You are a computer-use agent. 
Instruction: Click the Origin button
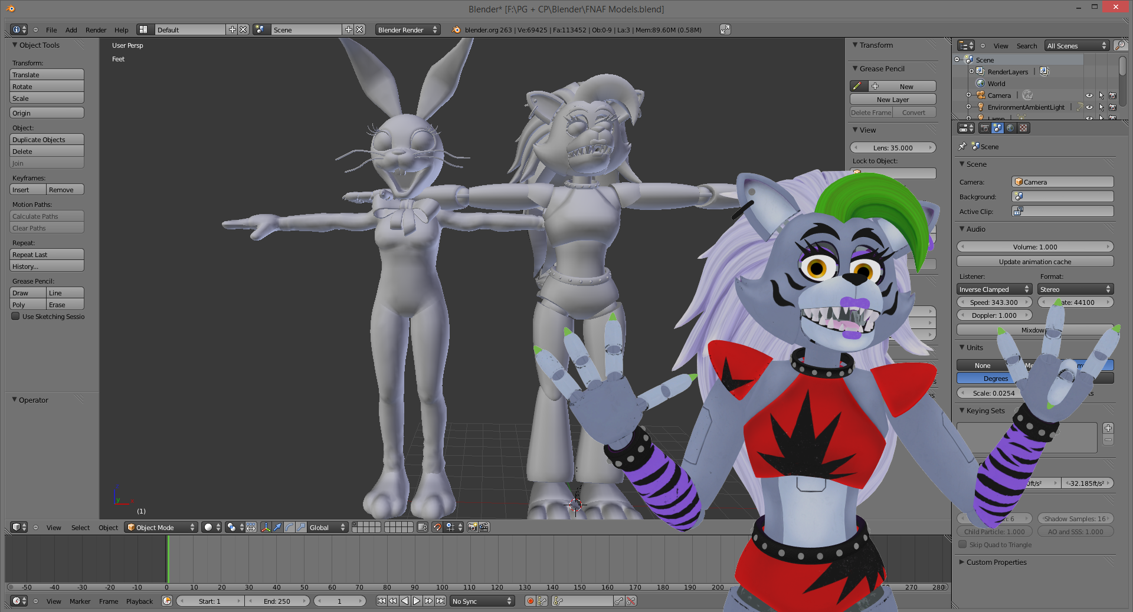tap(47, 113)
